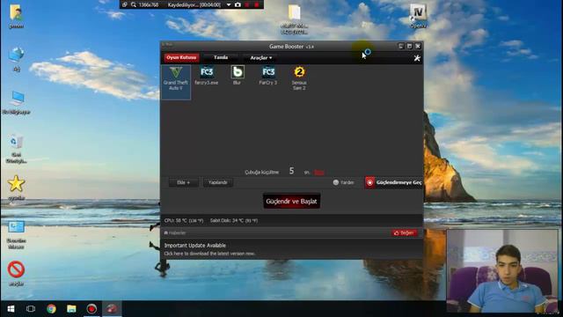Viewport: 563px width, 317px height.
Task: Click the webcam overlay thumbnail
Action: pos(502,271)
